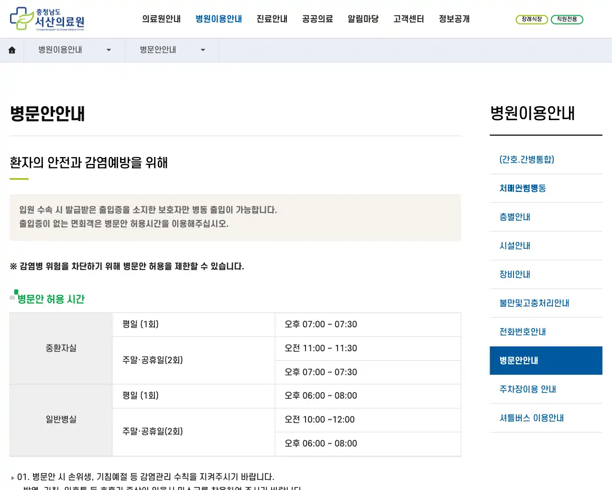Choose 알림마당 from the navigation bar
The width and height of the screenshot is (612, 490).
click(x=363, y=19)
